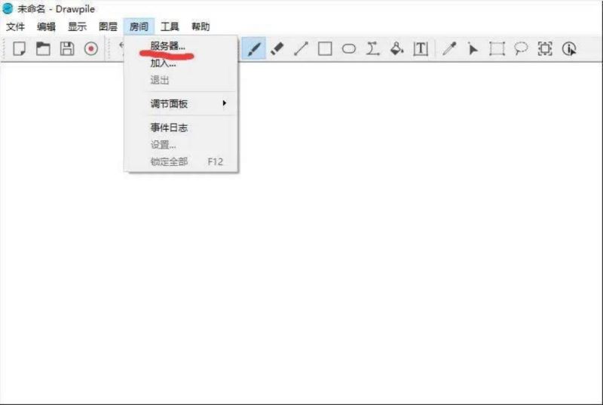Select the Color picker eyedropper tool
The width and height of the screenshot is (603, 405).
point(449,49)
